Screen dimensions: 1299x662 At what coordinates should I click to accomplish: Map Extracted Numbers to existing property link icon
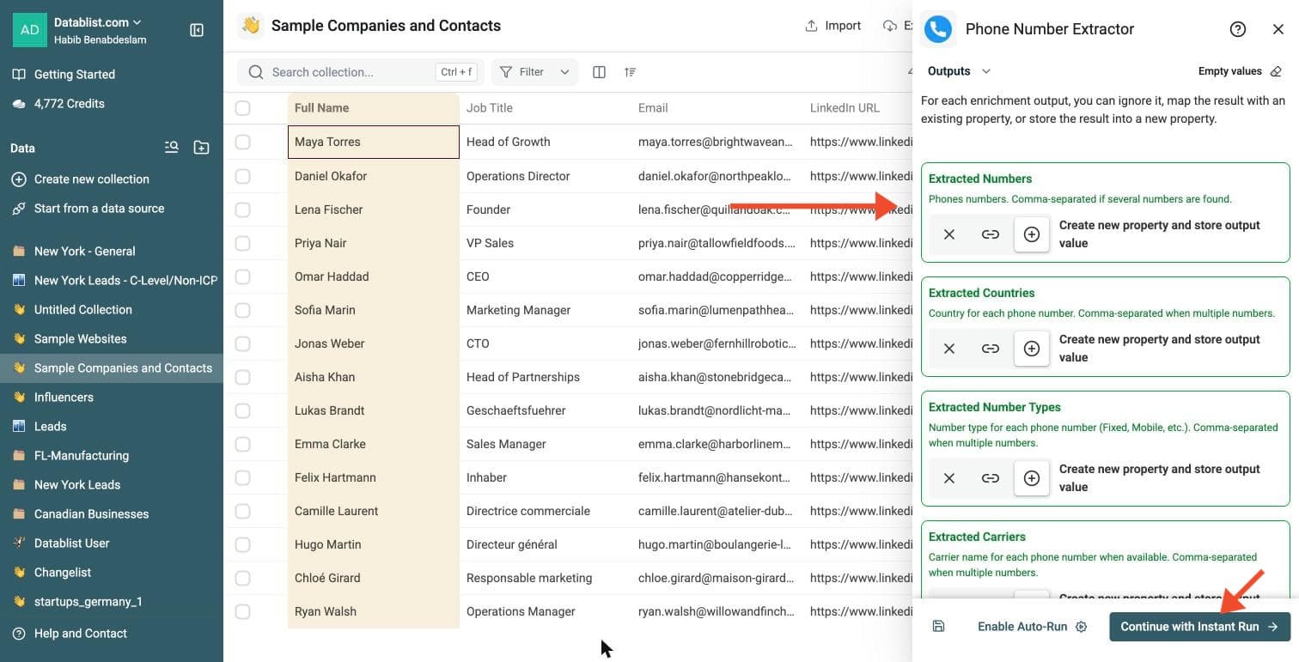[x=991, y=234]
